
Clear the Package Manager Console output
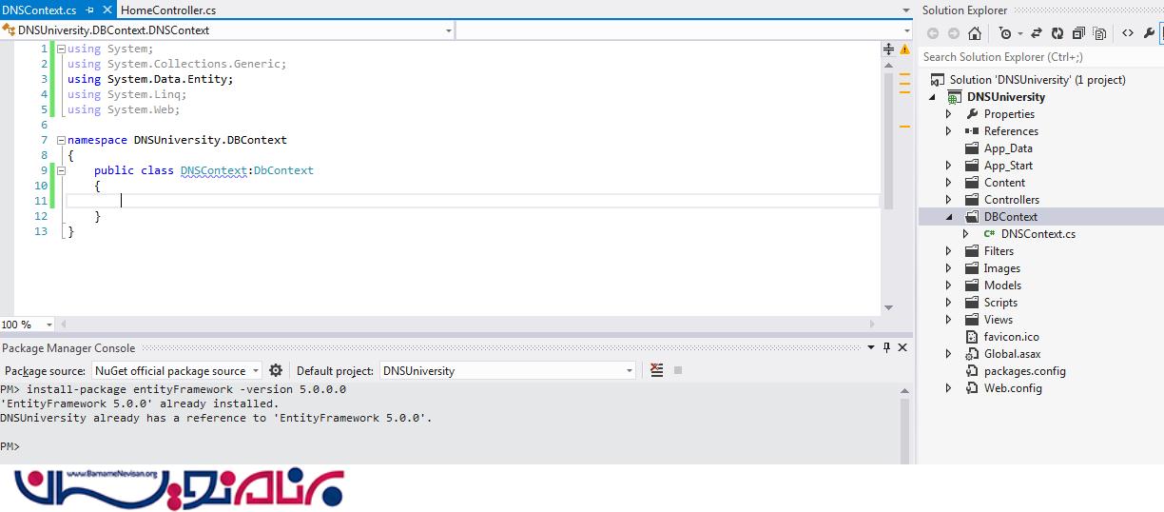point(656,370)
